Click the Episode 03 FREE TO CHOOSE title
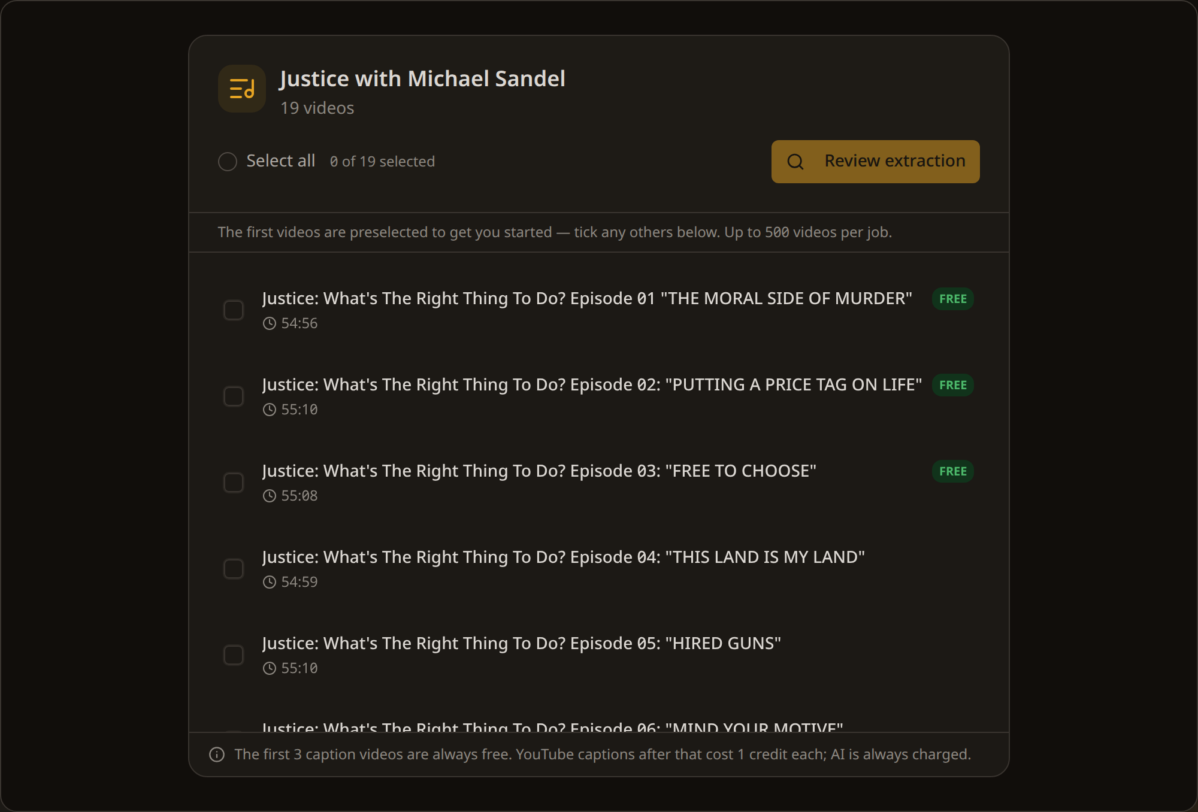The height and width of the screenshot is (812, 1198). [539, 471]
